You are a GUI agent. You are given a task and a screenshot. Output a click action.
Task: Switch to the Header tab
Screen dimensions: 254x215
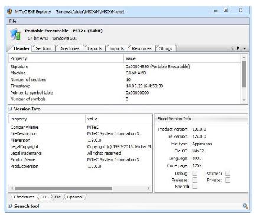click(21, 48)
